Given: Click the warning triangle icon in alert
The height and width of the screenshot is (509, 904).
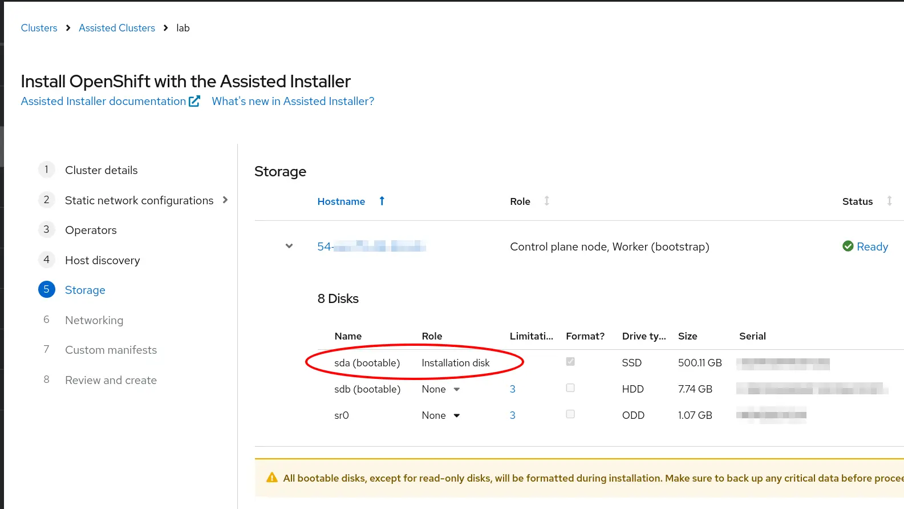Looking at the screenshot, I should click(272, 478).
